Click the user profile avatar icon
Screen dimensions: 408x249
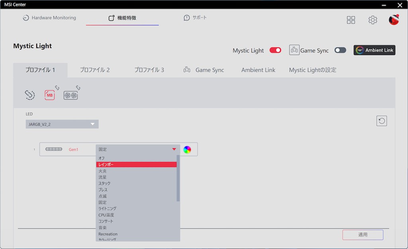coord(394,20)
